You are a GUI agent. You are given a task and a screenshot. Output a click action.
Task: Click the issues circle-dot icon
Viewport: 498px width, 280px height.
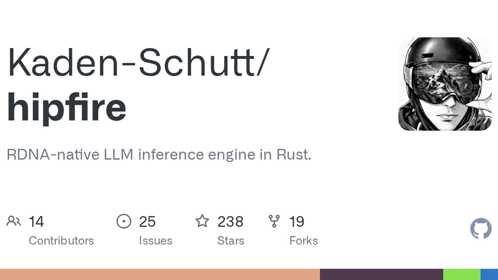[x=124, y=221]
